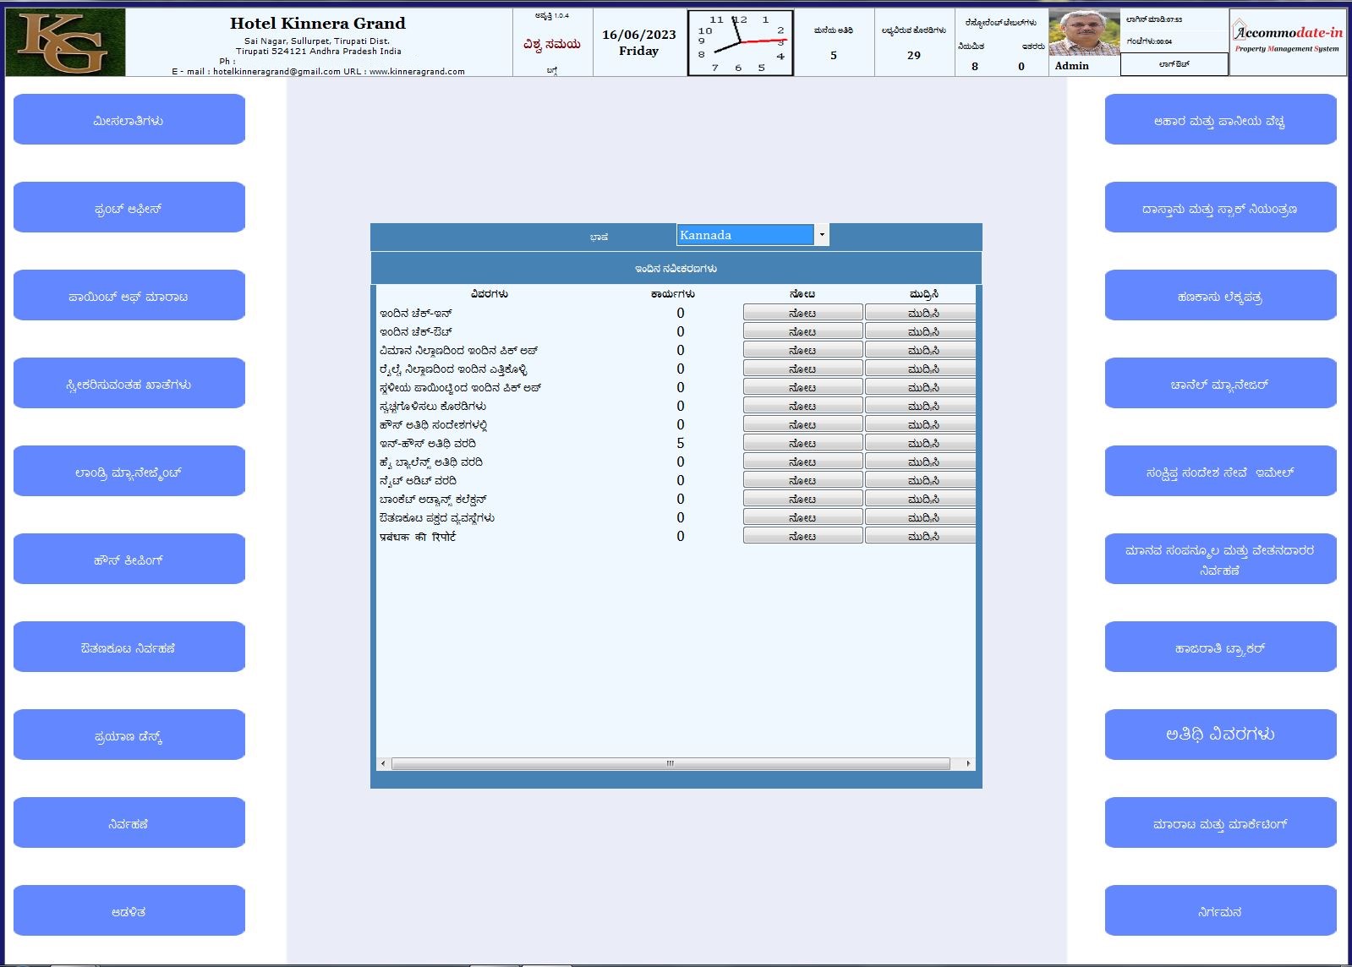
Task: Open Guest Details (ಅತಿಥಿ ವಿವರಗಳು)
Action: point(1220,735)
